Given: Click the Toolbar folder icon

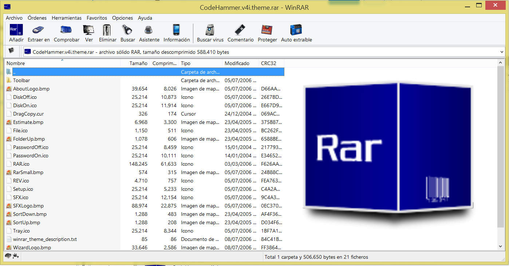Looking at the screenshot, I should tap(9, 80).
